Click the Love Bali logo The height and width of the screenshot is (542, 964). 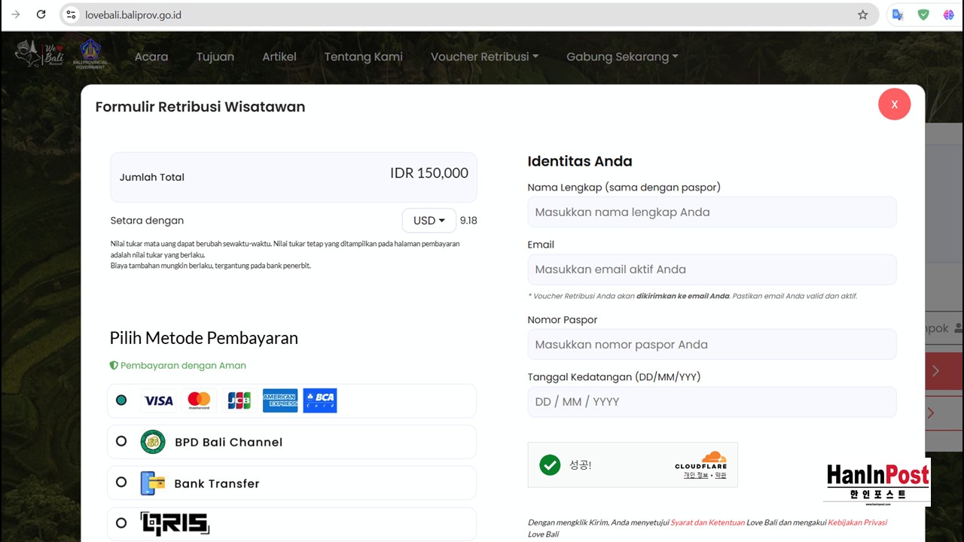(x=30, y=54)
